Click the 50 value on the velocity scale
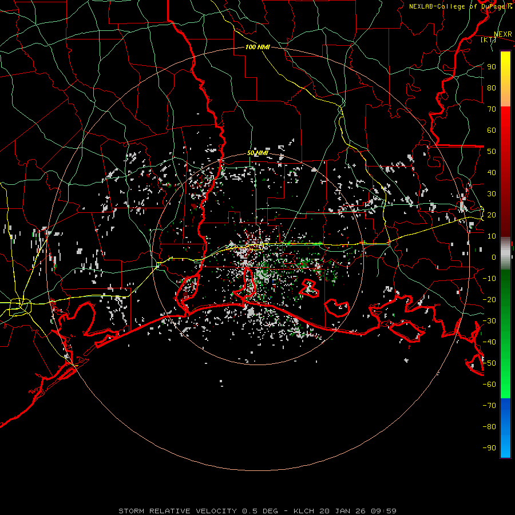This screenshot has height=515, width=515. point(492,152)
